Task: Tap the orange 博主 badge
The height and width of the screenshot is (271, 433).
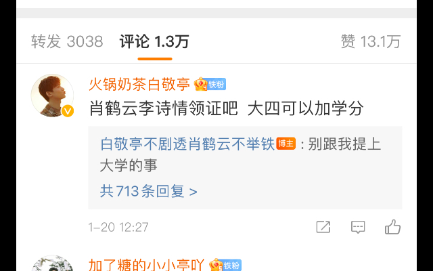Action: pos(286,144)
